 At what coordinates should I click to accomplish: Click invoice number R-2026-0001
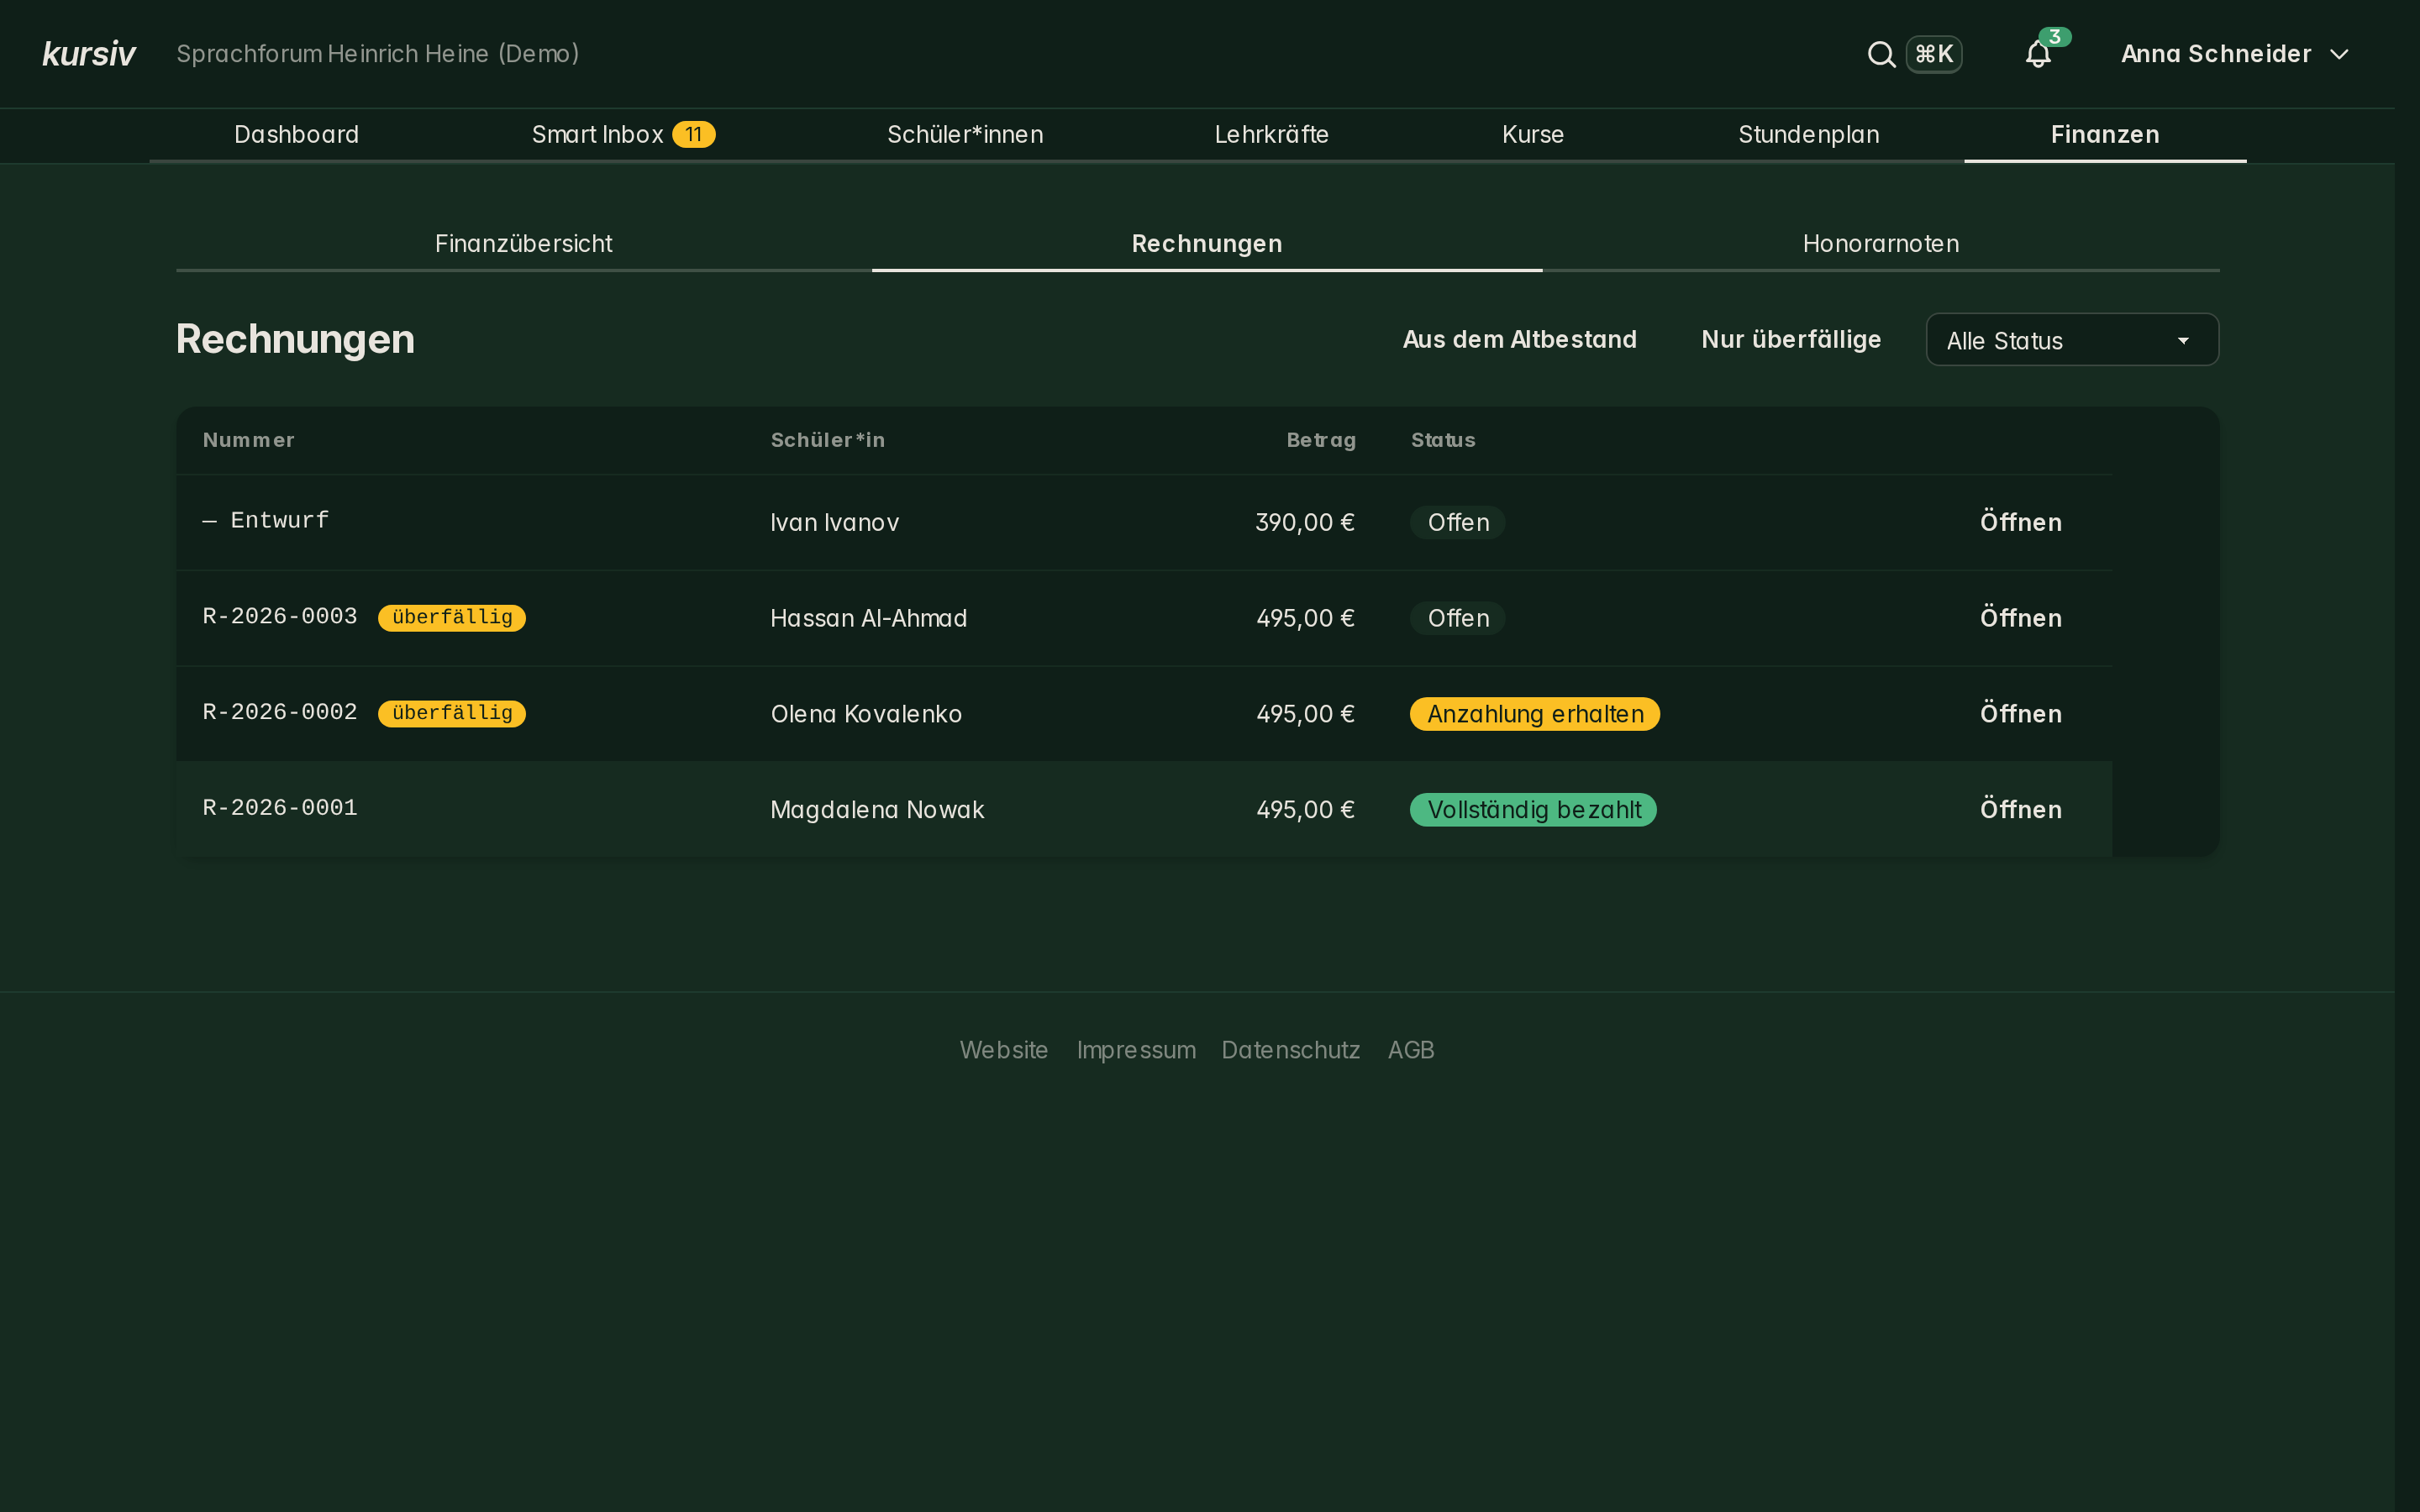pos(280,808)
